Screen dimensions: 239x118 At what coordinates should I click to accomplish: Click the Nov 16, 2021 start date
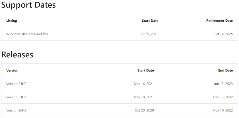pos(144,84)
